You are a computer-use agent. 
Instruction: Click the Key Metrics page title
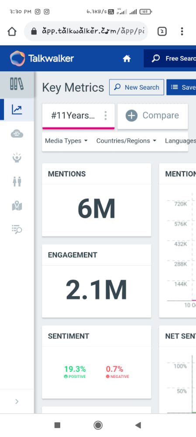[73, 87]
